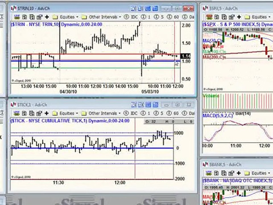This screenshot has height=205, width=273.
Task: Click fourth blue title bar icon in $TRIN window
Action: point(155,8)
